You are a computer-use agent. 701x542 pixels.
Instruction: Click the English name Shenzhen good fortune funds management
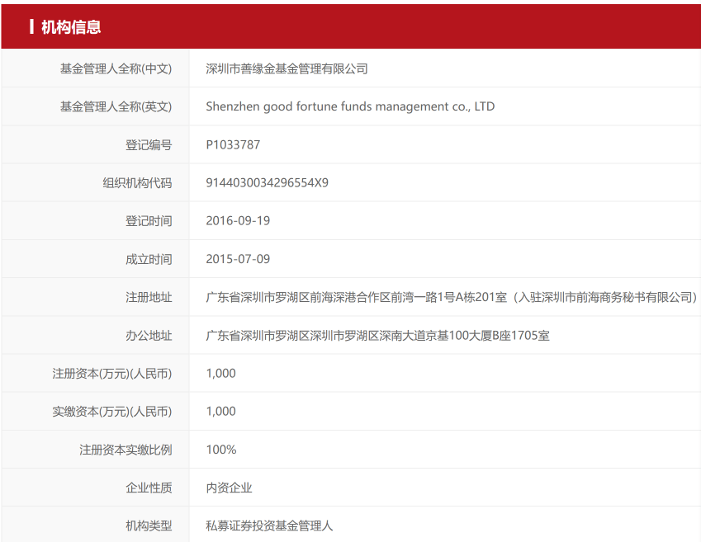pyautogui.click(x=350, y=106)
